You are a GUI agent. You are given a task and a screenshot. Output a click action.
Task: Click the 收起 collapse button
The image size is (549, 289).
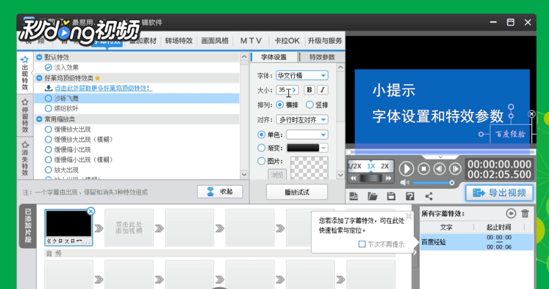coord(220,192)
